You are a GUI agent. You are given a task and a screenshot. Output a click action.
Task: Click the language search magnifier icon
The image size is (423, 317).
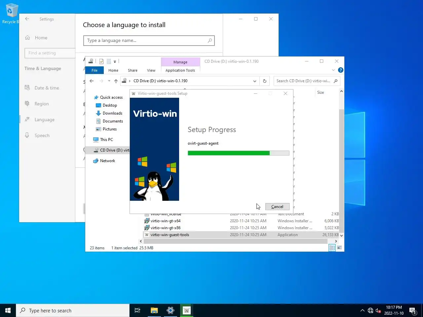point(210,41)
